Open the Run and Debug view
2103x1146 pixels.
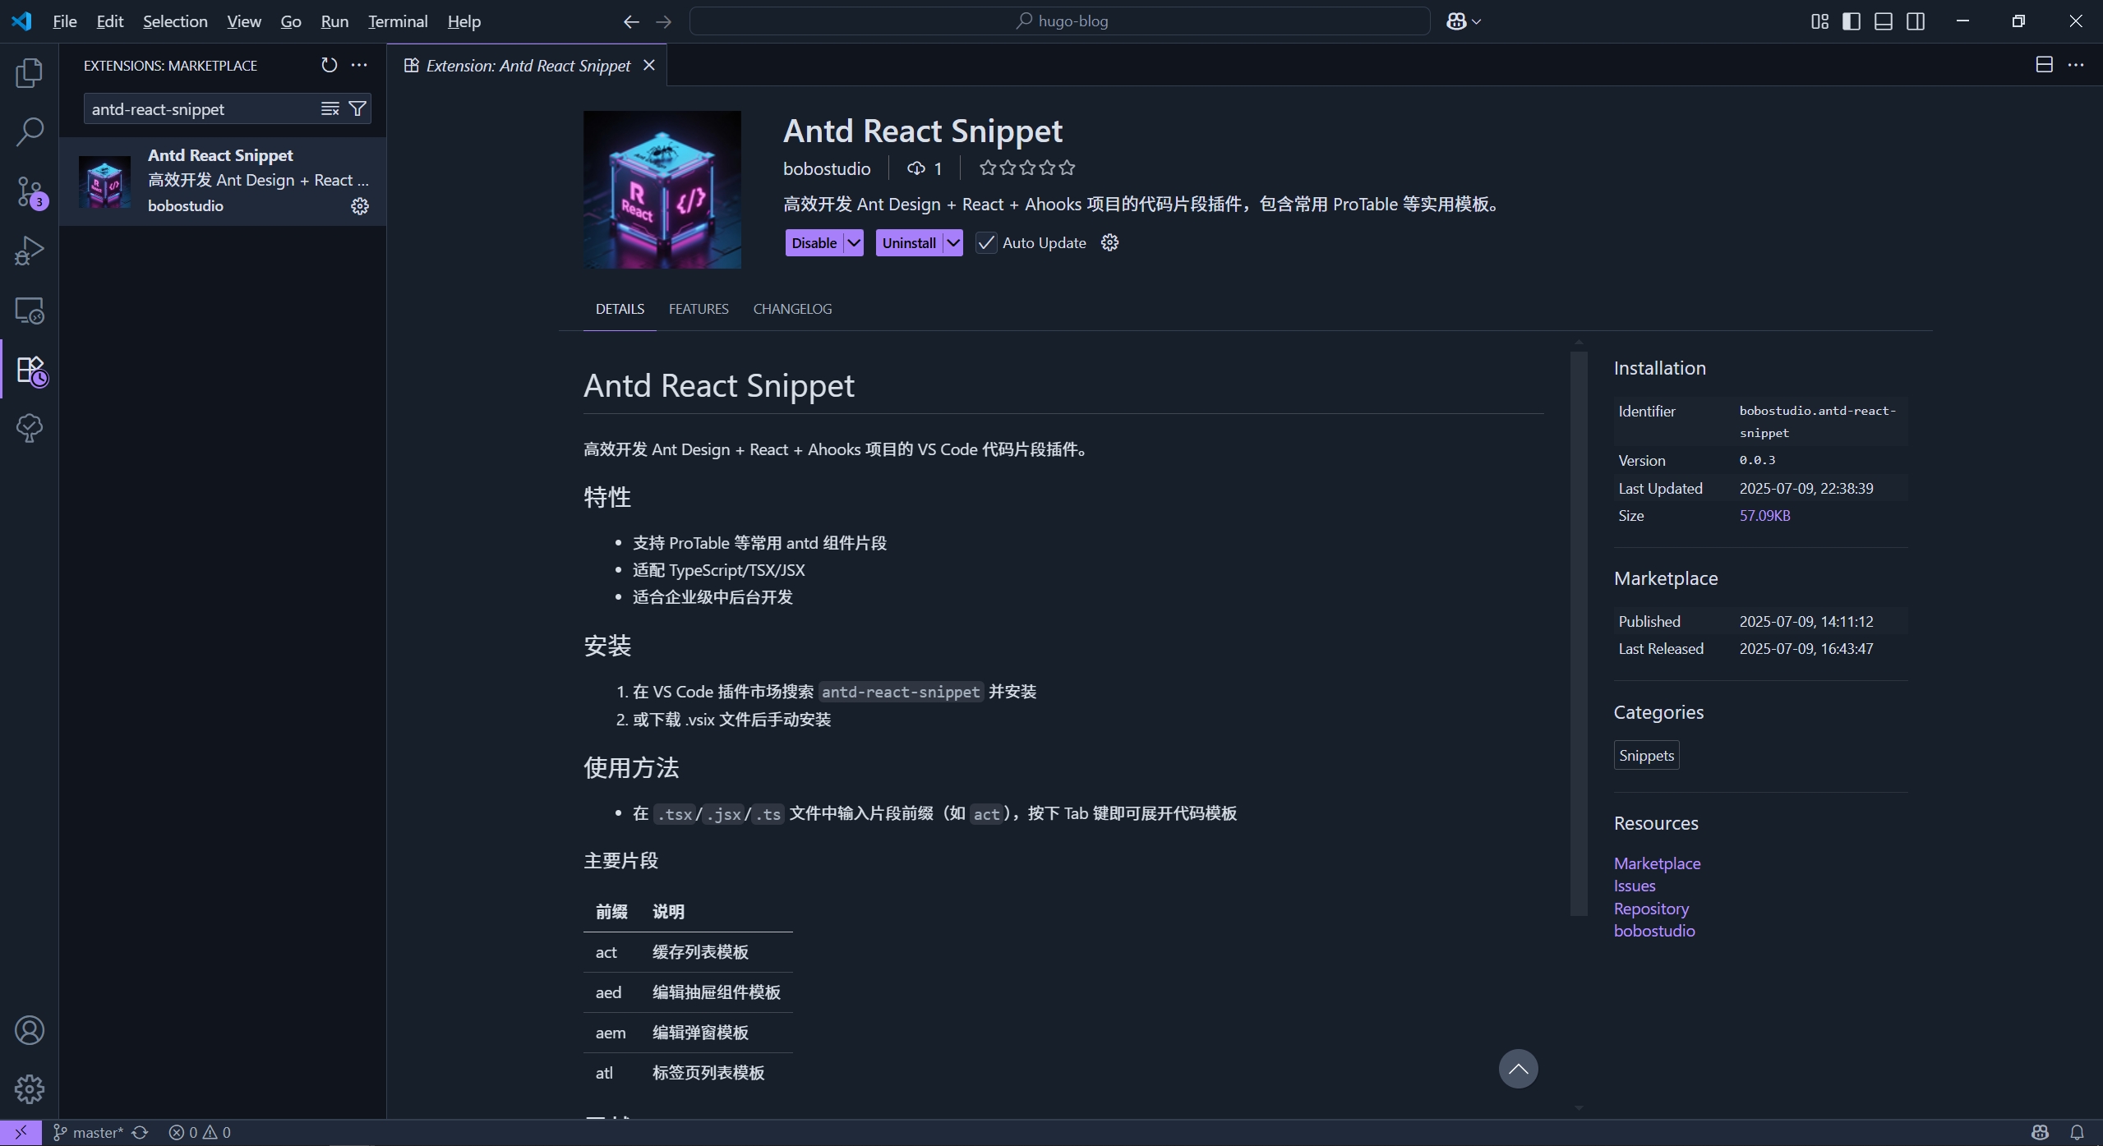pos(30,251)
